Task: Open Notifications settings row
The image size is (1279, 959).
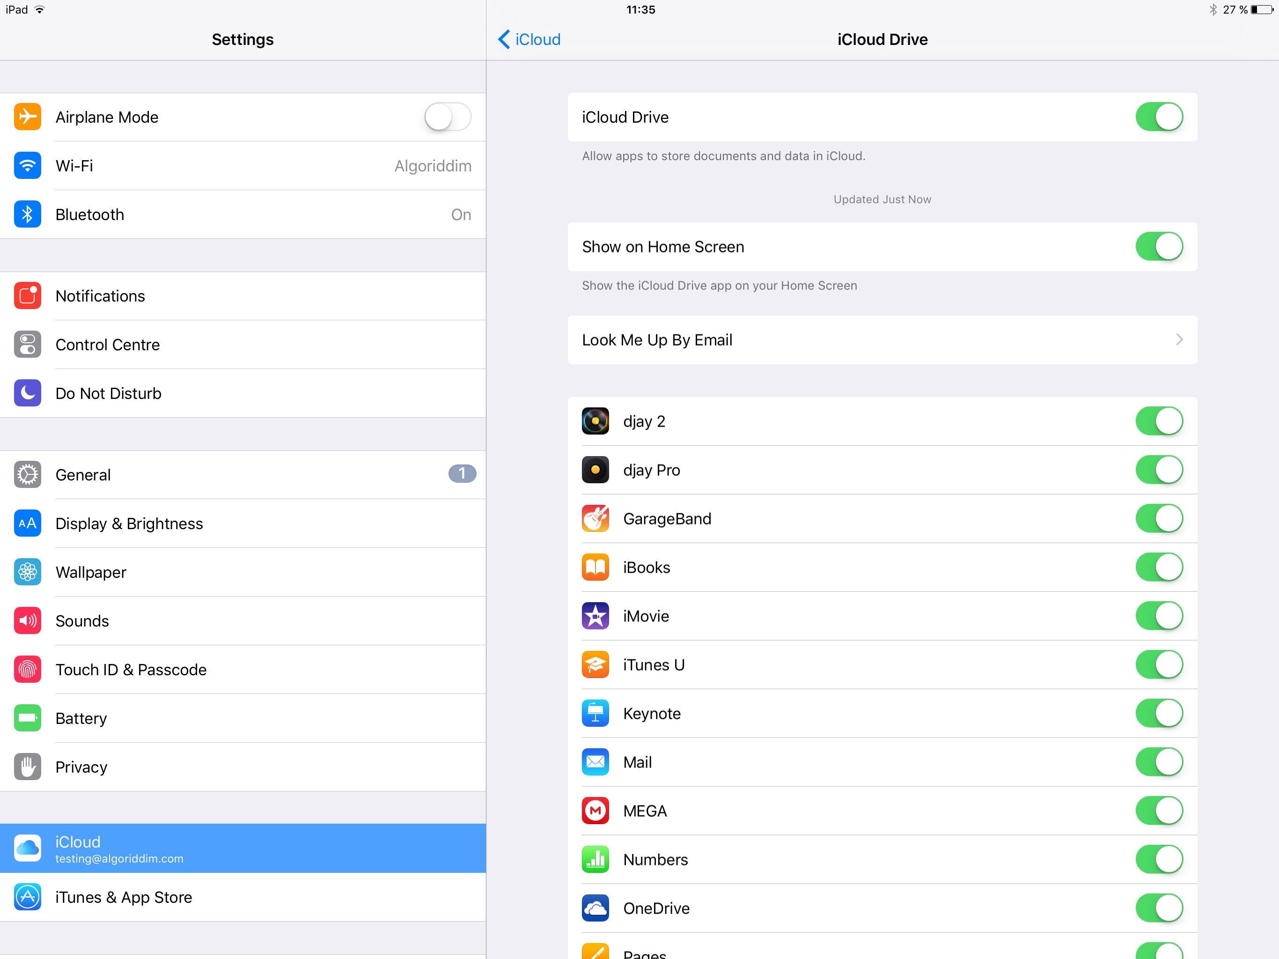Action: pyautogui.click(x=243, y=295)
